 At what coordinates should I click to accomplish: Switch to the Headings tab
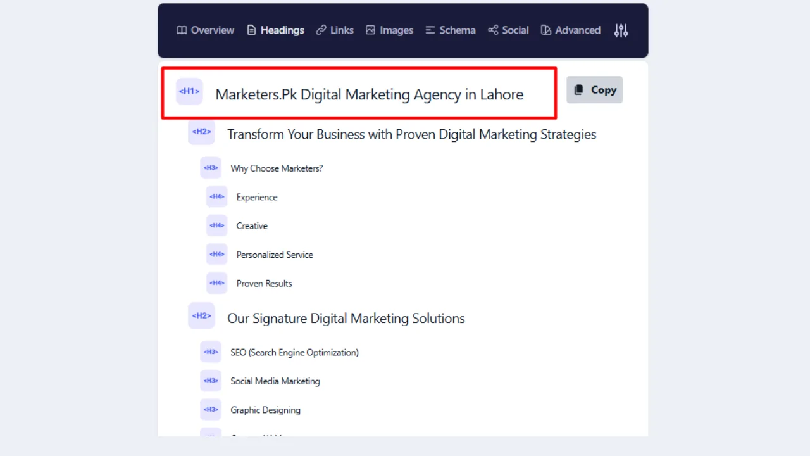point(275,30)
